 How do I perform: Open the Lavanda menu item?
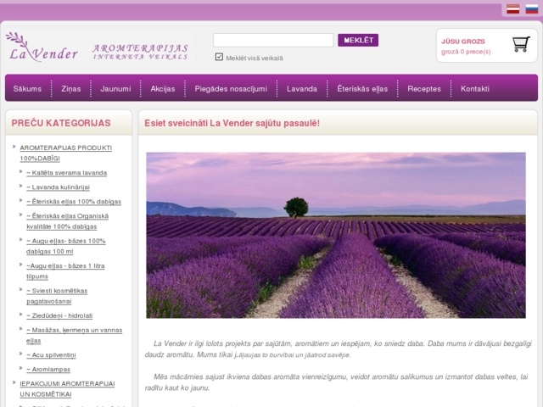(x=302, y=88)
